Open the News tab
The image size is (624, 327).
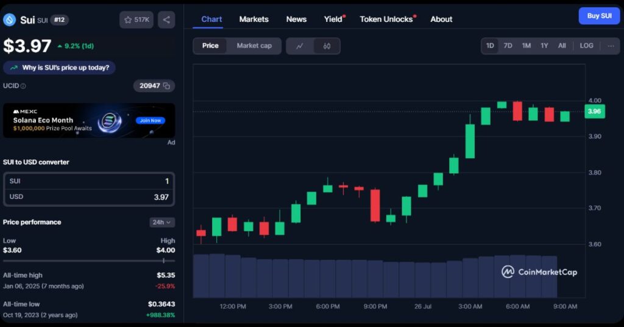pos(296,19)
